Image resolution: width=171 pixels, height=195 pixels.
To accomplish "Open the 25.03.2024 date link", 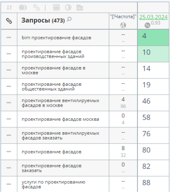I will [153, 17].
